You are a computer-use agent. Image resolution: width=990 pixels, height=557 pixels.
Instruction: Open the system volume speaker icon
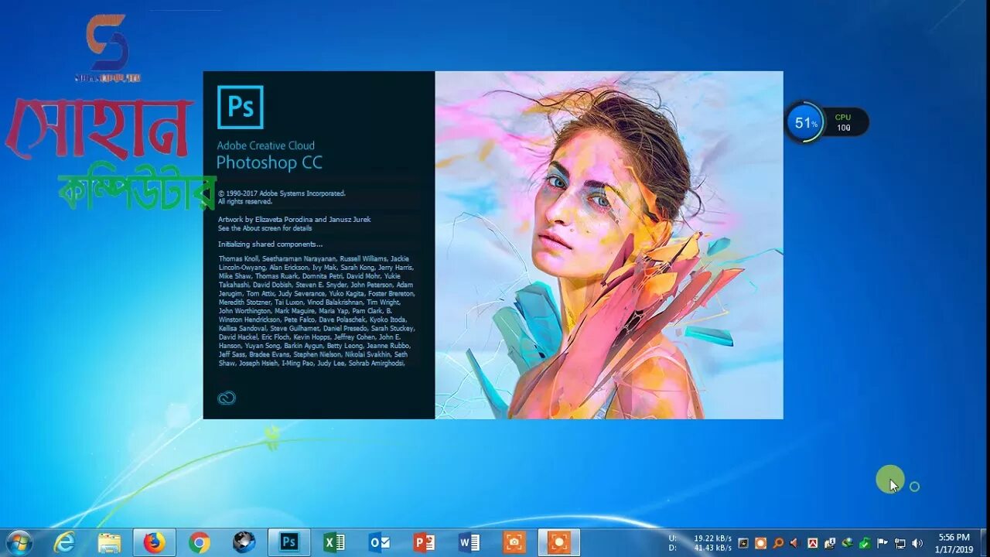(917, 543)
